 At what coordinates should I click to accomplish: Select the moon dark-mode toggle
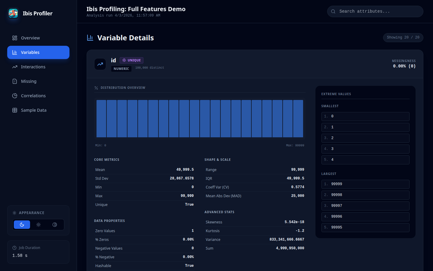click(22, 224)
